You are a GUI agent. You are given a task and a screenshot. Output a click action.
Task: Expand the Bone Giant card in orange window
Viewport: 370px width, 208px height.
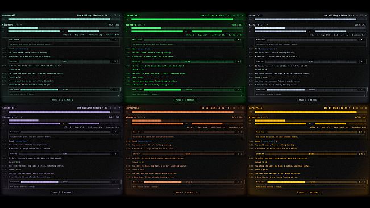[238, 182]
